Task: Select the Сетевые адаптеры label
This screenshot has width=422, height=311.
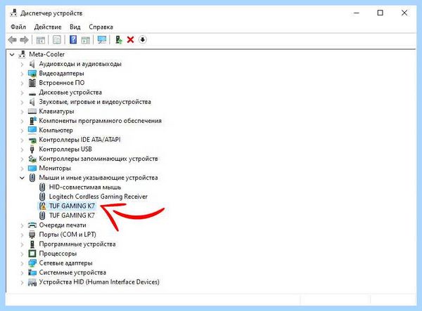Action: [65, 263]
